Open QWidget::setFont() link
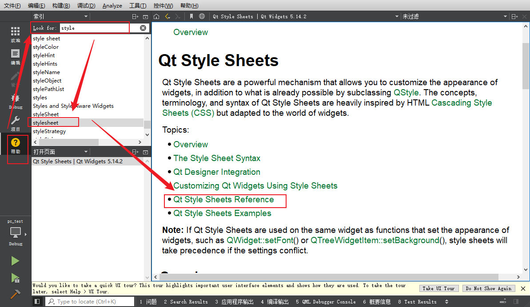This screenshot has width=530, height=307. coord(263,240)
